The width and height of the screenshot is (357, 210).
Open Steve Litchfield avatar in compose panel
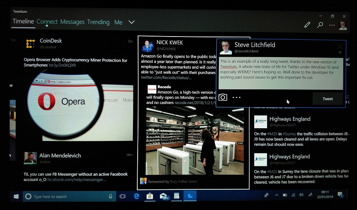coord(226,48)
